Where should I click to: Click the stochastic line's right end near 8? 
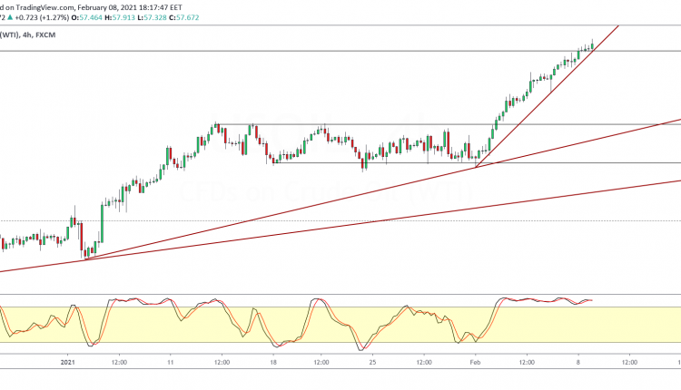pyautogui.click(x=591, y=299)
